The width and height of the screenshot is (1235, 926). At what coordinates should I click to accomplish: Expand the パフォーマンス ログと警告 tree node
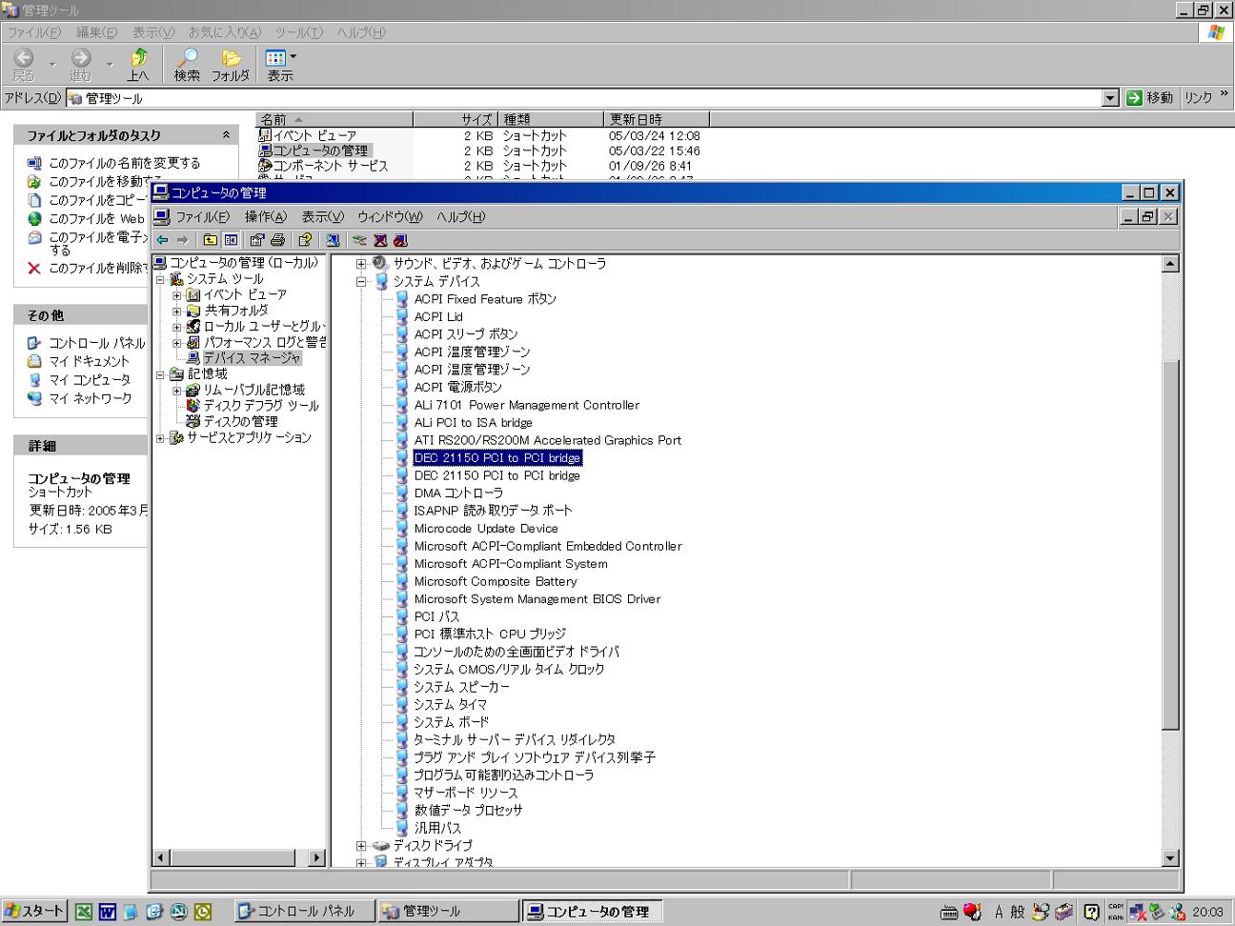(x=177, y=342)
